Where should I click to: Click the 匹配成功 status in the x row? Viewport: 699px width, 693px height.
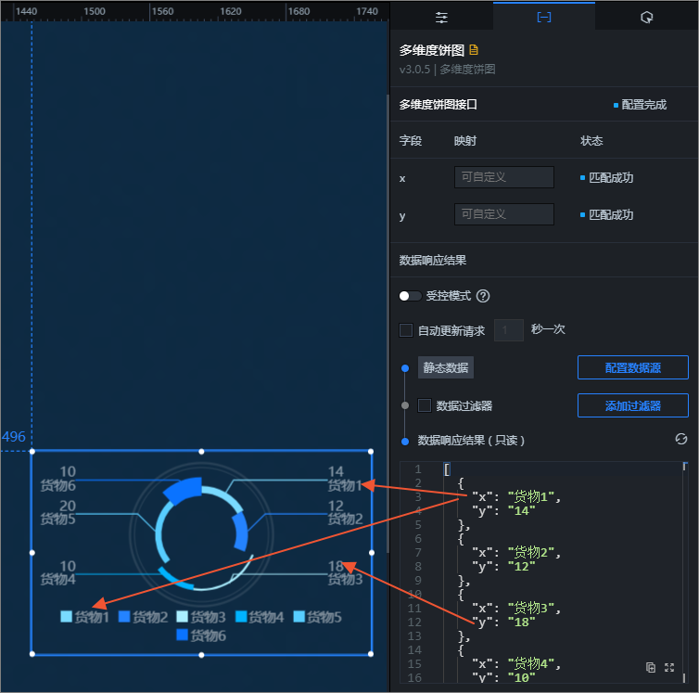click(611, 177)
